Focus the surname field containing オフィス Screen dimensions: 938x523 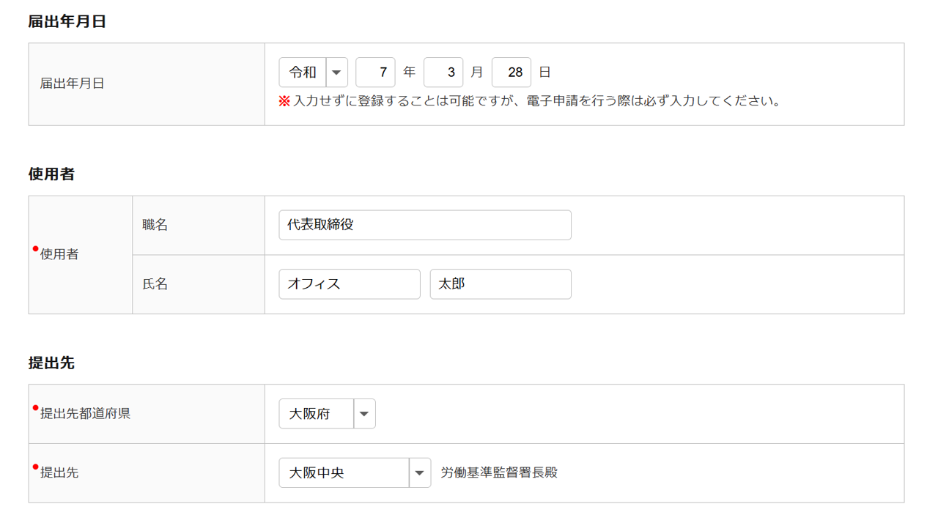[x=350, y=284]
